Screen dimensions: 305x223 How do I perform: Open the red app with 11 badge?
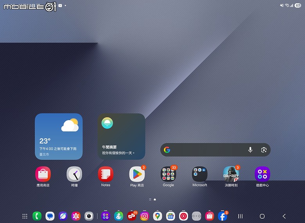132,216
